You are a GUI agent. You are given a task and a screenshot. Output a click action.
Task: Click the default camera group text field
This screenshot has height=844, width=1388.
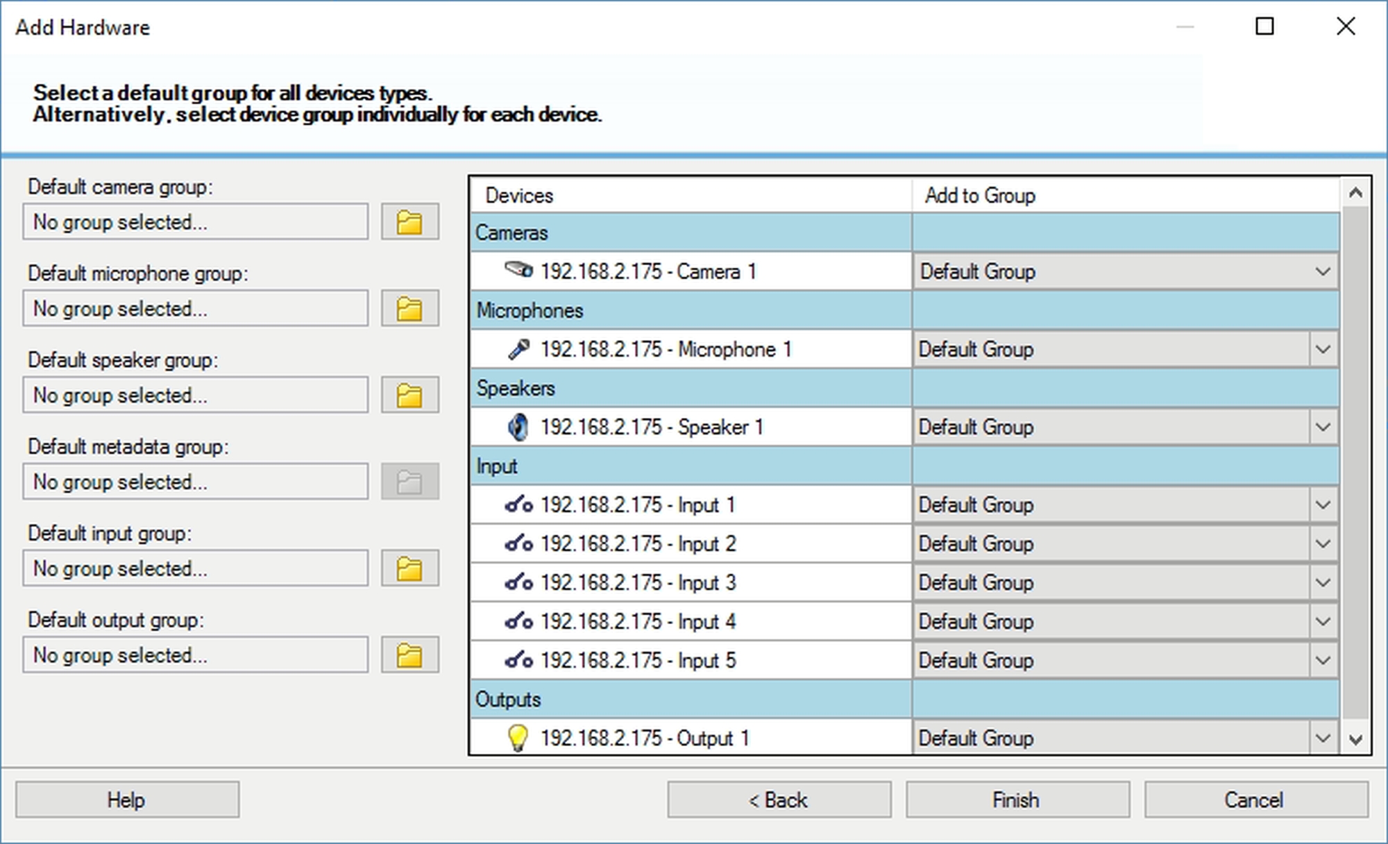coord(195,222)
